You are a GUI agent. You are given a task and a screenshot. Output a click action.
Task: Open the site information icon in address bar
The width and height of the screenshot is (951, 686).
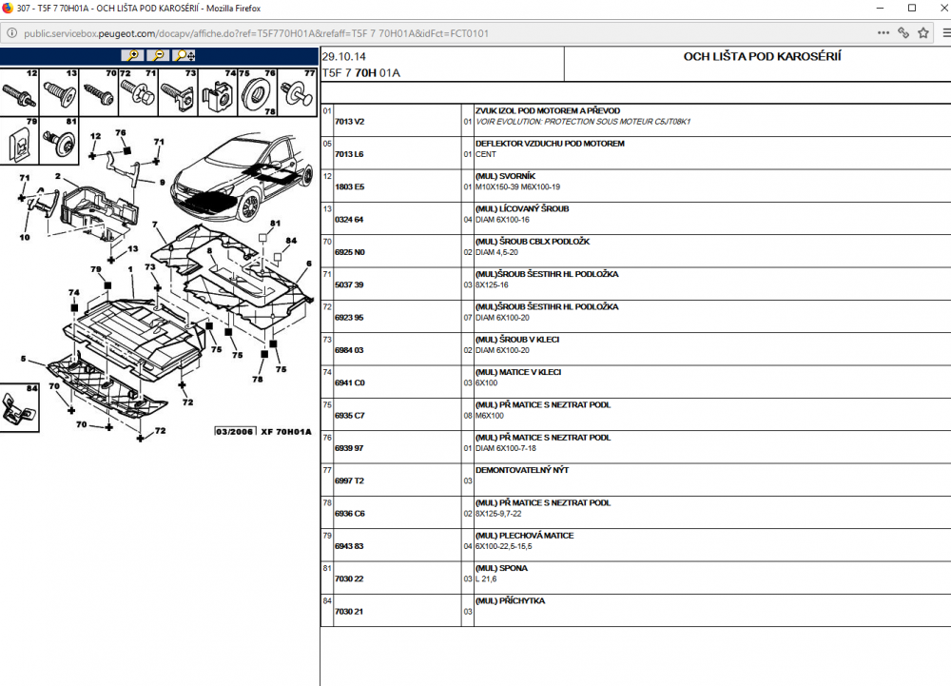11,32
